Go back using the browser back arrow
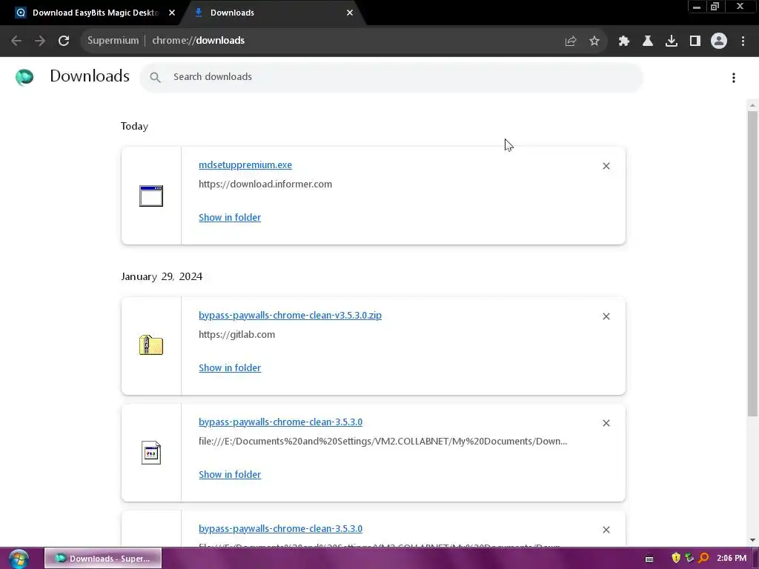Image resolution: width=759 pixels, height=569 pixels. tap(16, 41)
